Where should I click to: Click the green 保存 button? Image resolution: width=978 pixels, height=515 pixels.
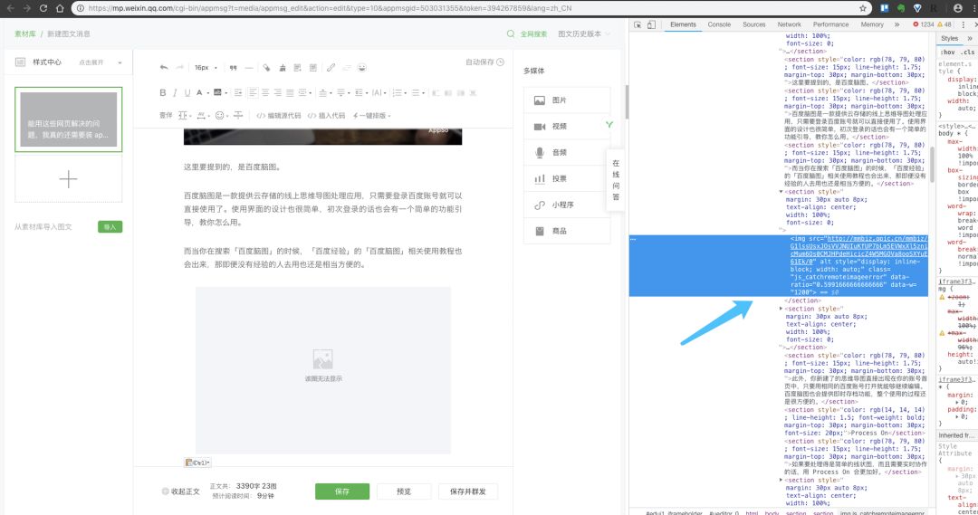click(341, 491)
